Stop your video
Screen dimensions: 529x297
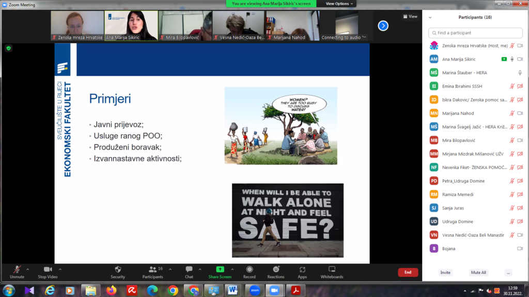48,272
